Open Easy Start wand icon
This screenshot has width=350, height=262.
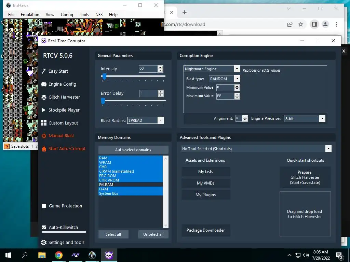point(44,71)
